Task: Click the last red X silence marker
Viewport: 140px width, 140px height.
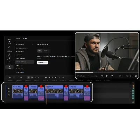Action: click(x=87, y=86)
